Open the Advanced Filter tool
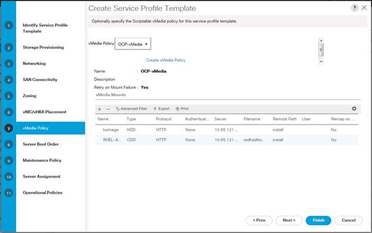 [x=131, y=109]
